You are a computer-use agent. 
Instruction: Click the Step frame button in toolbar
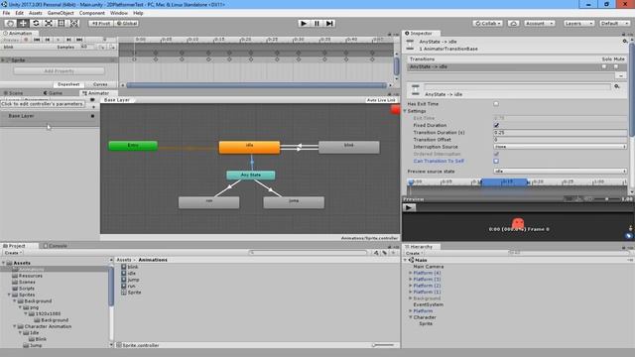coord(329,24)
